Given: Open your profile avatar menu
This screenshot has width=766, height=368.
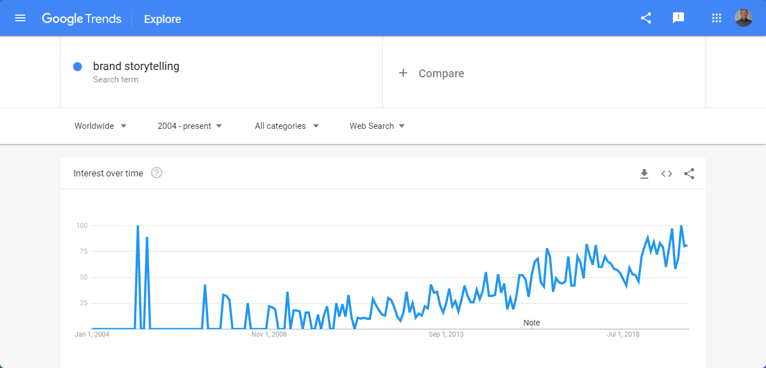Looking at the screenshot, I should 743,17.
